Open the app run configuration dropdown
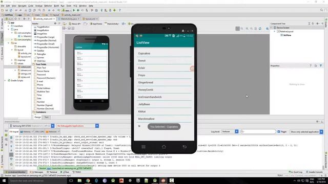This screenshot has height=184, width=328. tap(67, 10)
